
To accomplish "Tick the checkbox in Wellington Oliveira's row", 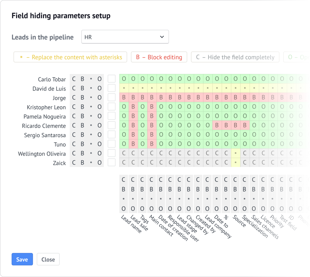I will tap(112, 153).
